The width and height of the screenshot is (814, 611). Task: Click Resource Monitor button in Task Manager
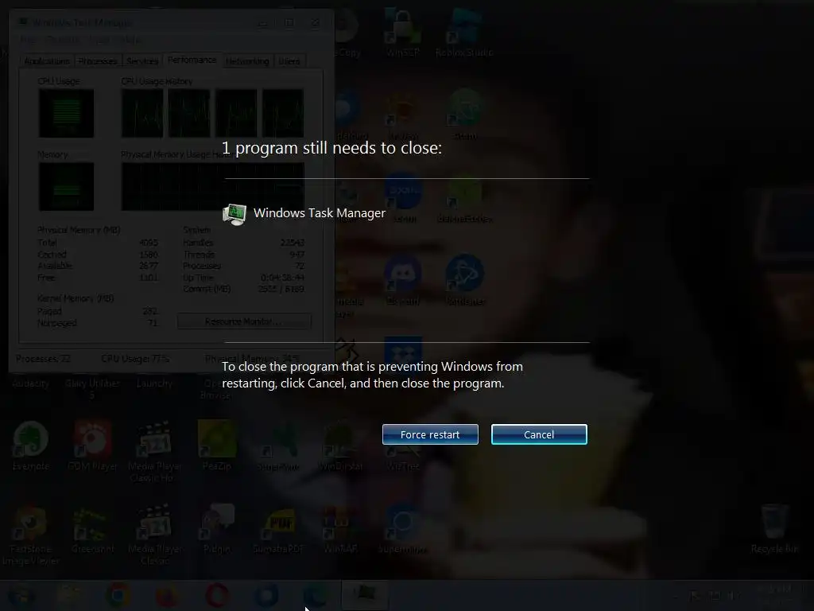pyautogui.click(x=244, y=321)
